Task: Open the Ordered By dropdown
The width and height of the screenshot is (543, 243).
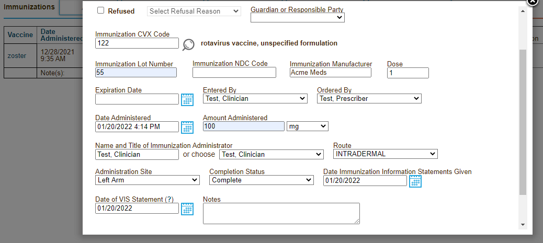Action: pos(369,98)
